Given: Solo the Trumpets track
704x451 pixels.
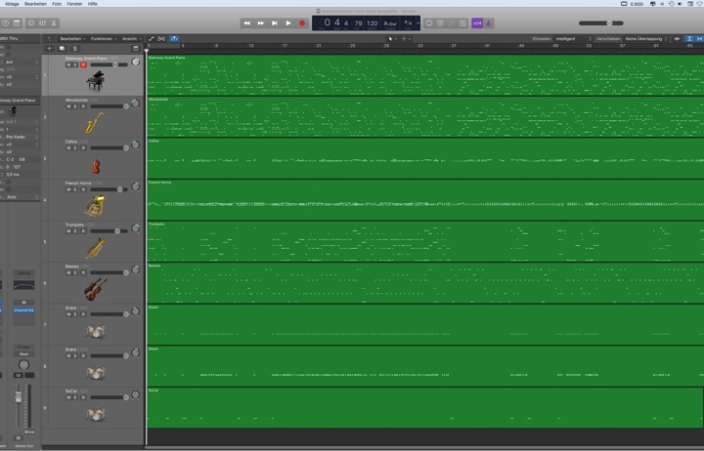Looking at the screenshot, I should point(75,231).
